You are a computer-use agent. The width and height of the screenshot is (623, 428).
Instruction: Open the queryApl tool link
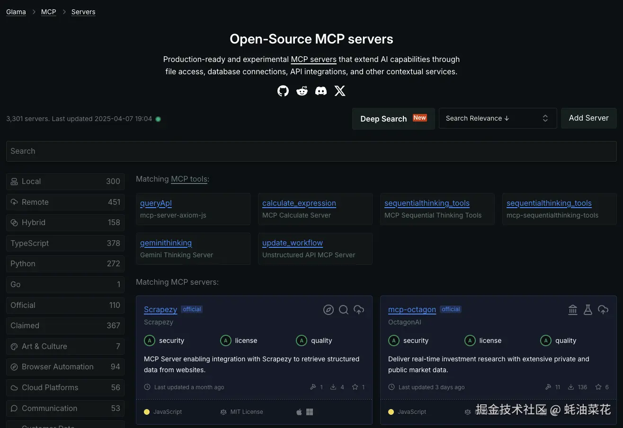tap(156, 203)
